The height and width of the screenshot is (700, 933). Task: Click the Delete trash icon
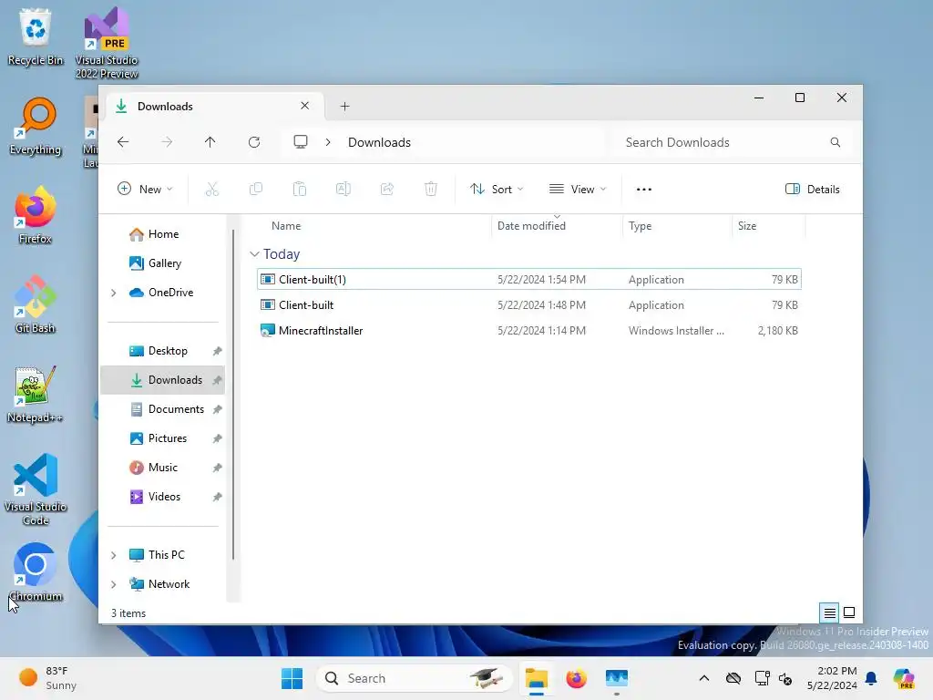[x=431, y=190]
